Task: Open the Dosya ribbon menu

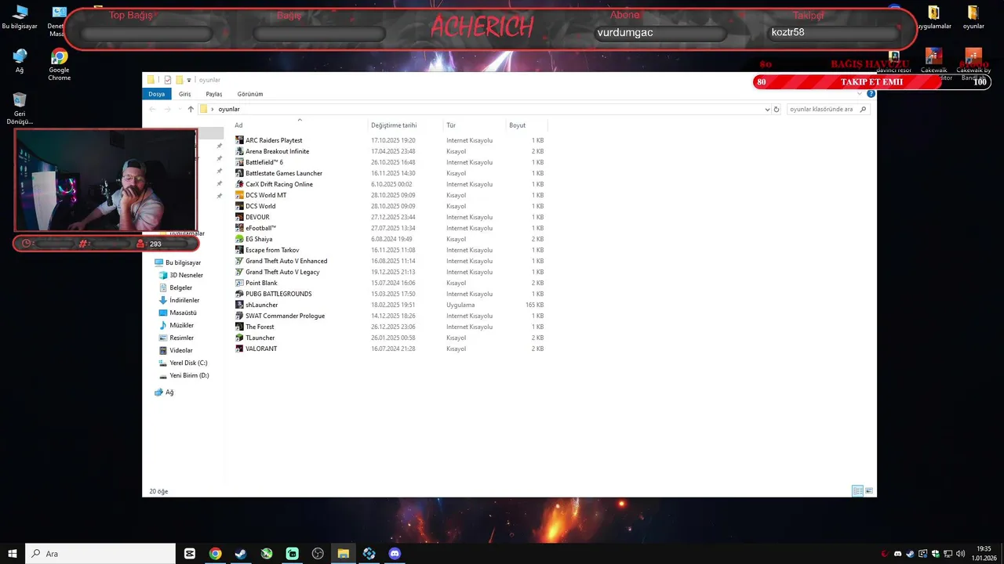Action: 157,94
